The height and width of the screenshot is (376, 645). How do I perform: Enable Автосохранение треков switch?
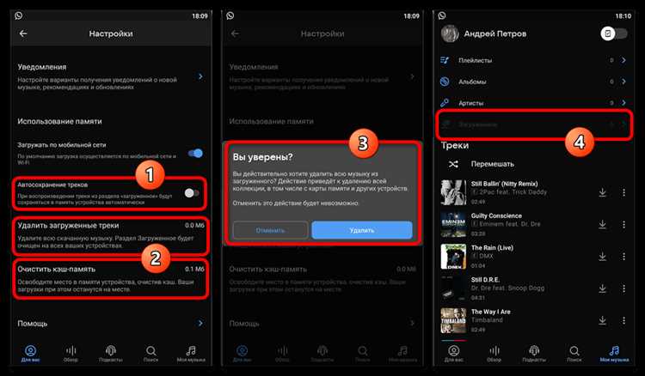click(x=192, y=193)
